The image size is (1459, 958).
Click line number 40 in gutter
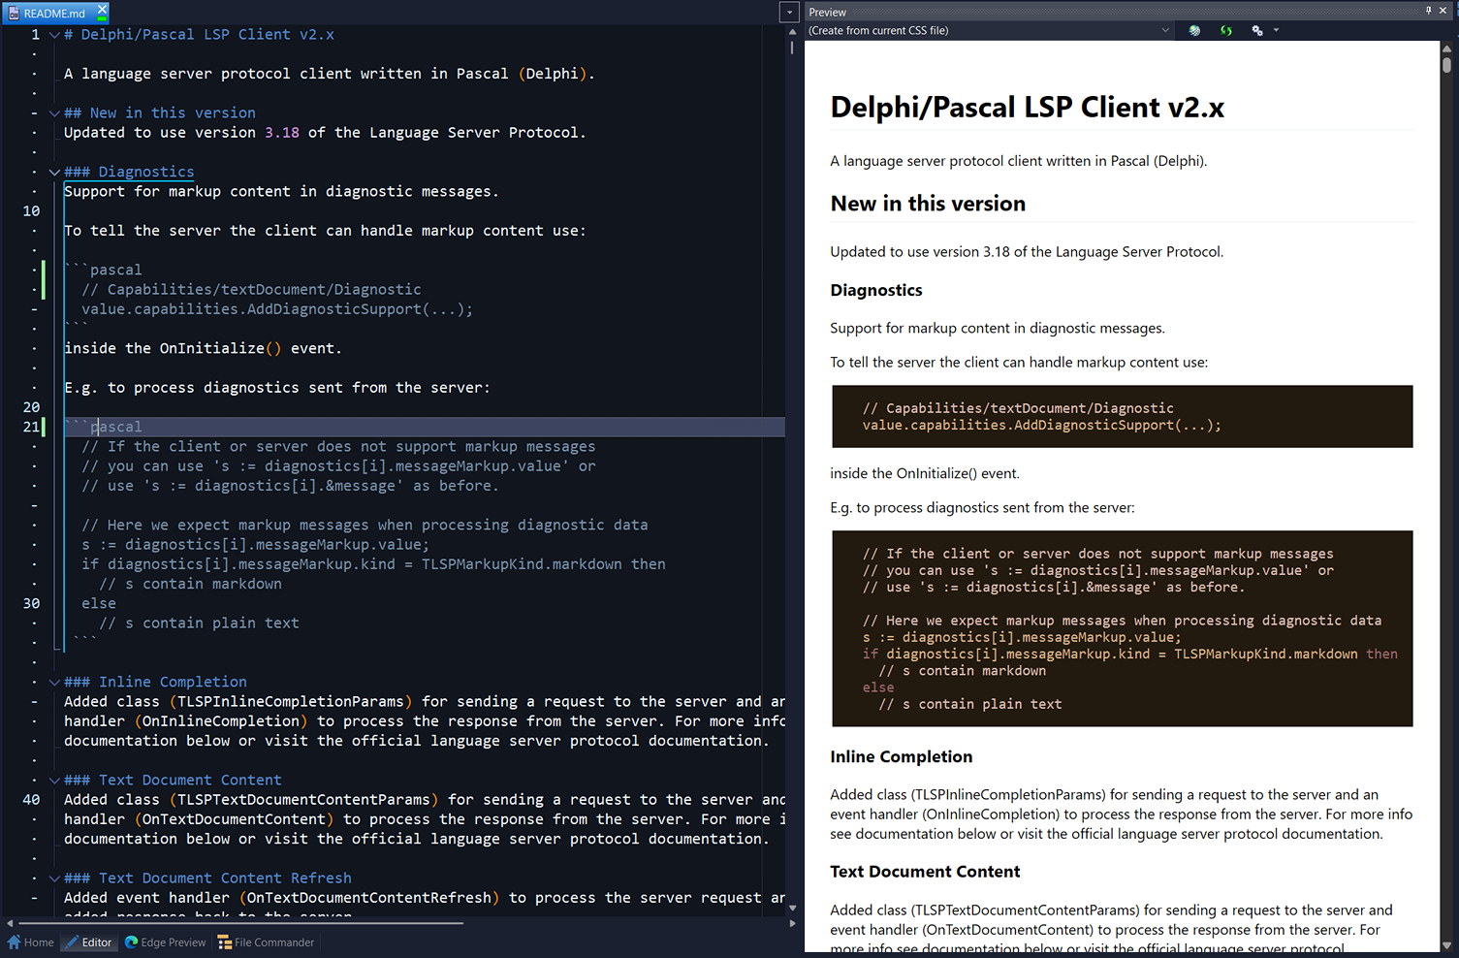point(31,800)
